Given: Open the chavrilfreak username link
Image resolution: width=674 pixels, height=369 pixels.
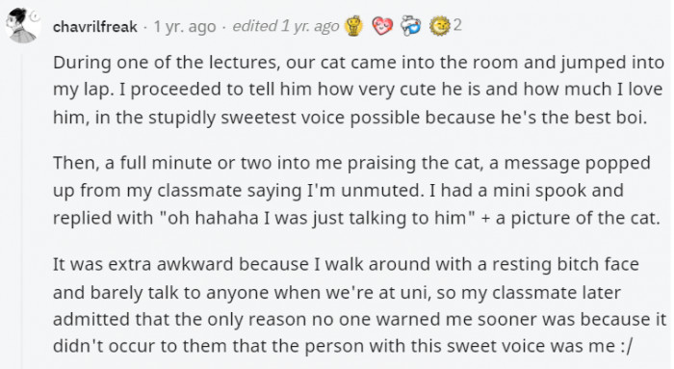Looking at the screenshot, I should pos(95,27).
